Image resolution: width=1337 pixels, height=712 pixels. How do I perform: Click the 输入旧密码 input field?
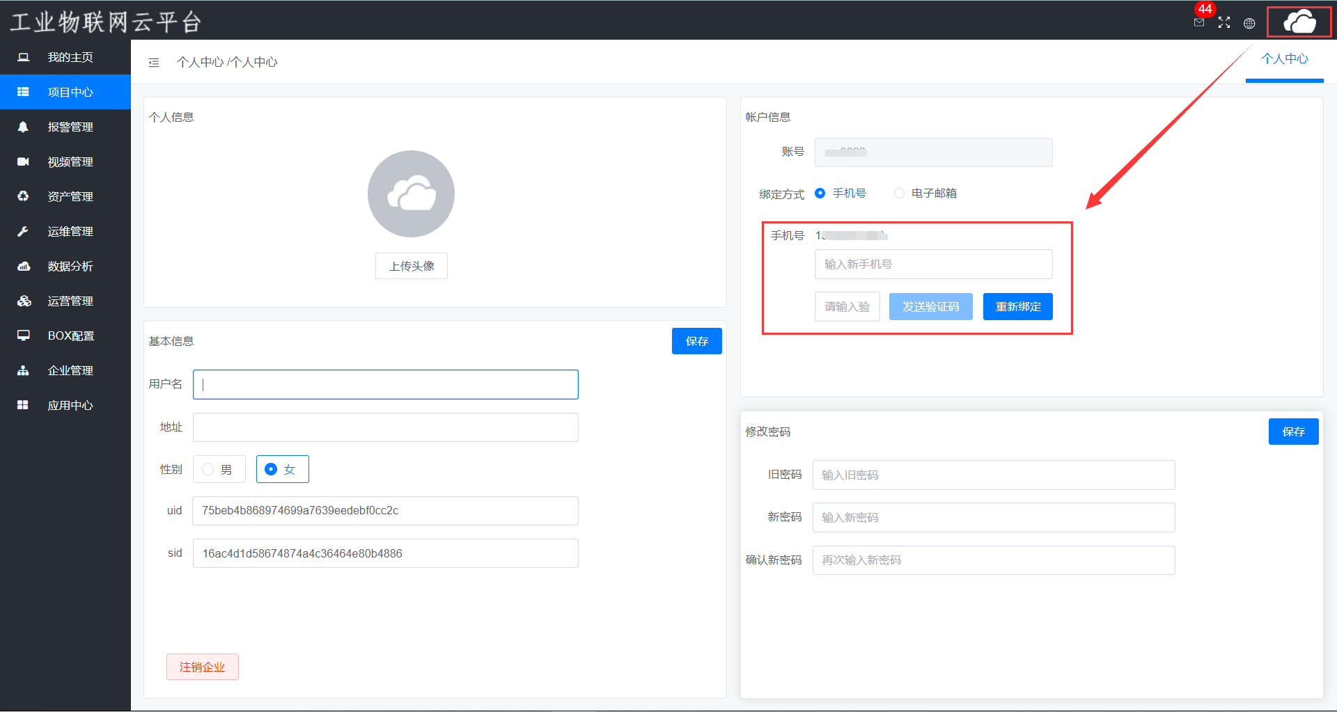(x=993, y=475)
